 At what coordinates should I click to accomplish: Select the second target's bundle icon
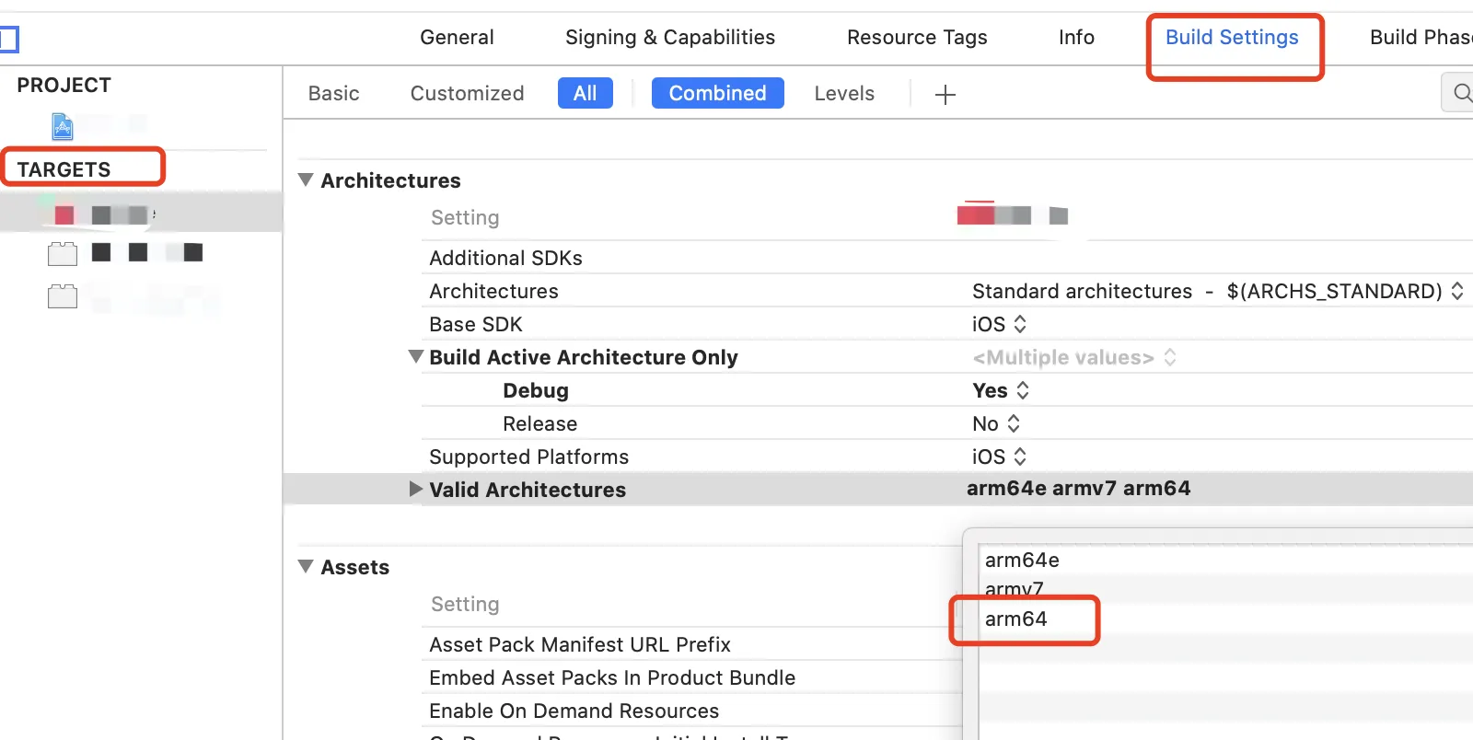point(63,253)
